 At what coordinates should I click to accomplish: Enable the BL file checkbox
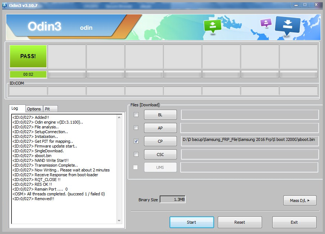pos(136,115)
